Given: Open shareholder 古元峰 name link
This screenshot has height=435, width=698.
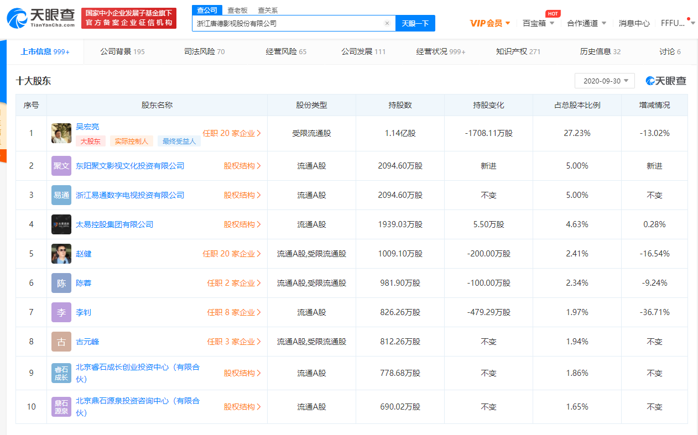Looking at the screenshot, I should point(87,342).
